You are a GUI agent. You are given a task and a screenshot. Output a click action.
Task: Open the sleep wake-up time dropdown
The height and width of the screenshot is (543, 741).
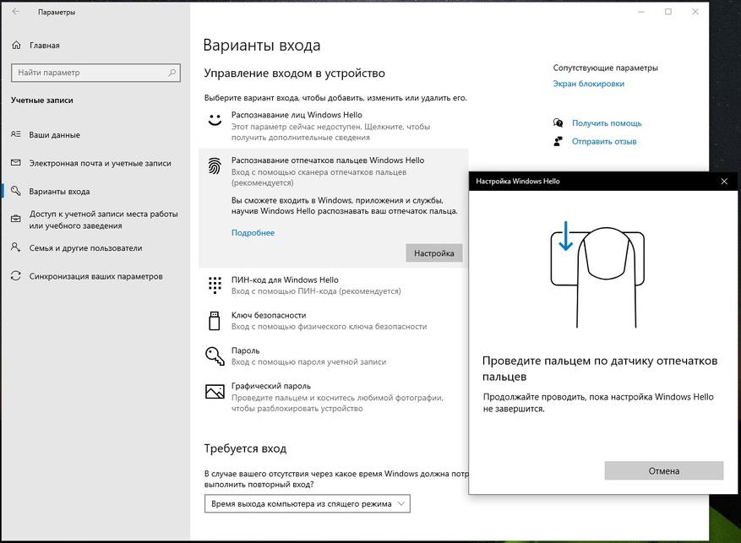(307, 504)
